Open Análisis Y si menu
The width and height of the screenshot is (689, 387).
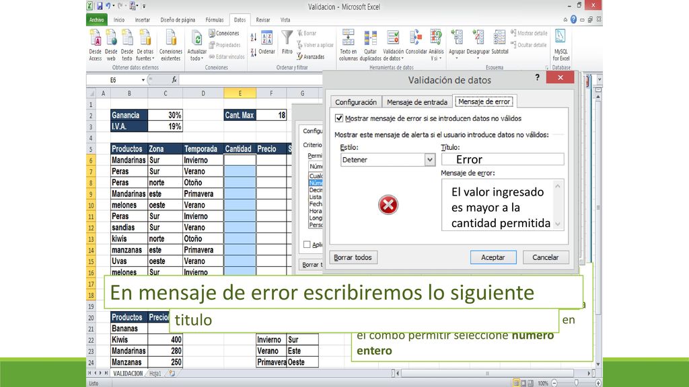pyautogui.click(x=436, y=45)
